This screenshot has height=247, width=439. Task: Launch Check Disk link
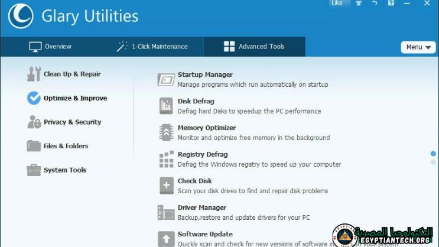(x=195, y=181)
